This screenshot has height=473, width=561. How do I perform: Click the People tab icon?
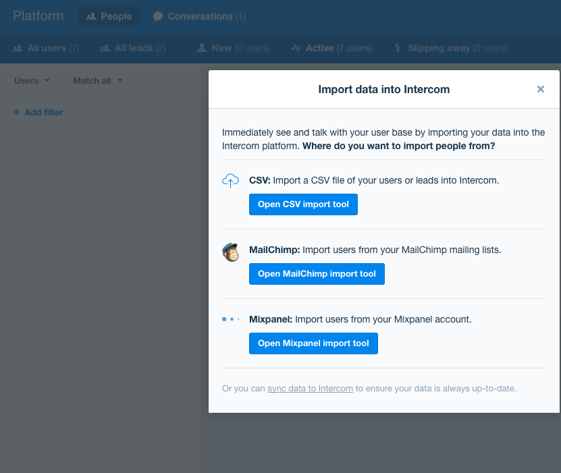pos(91,16)
